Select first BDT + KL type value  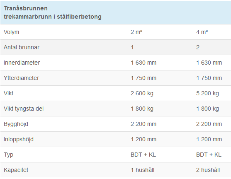(x=143, y=155)
